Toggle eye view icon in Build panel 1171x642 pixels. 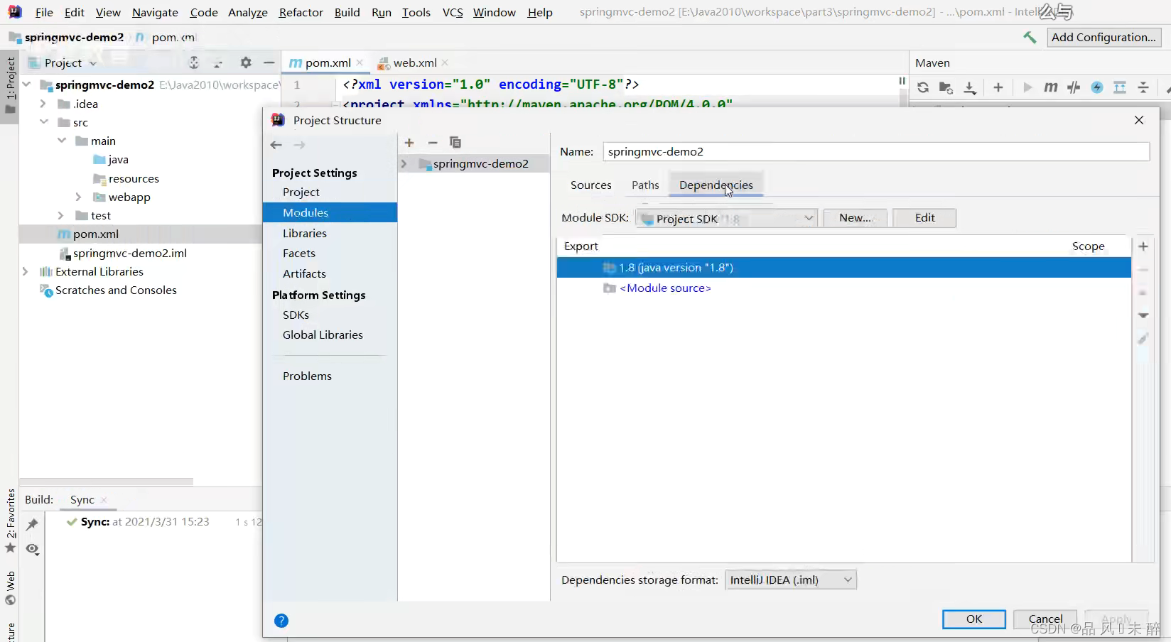click(32, 549)
